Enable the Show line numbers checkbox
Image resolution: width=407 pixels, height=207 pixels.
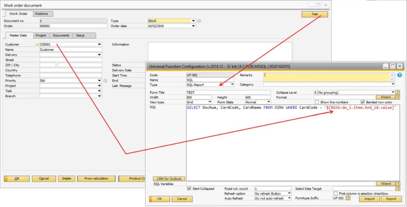tap(317, 102)
